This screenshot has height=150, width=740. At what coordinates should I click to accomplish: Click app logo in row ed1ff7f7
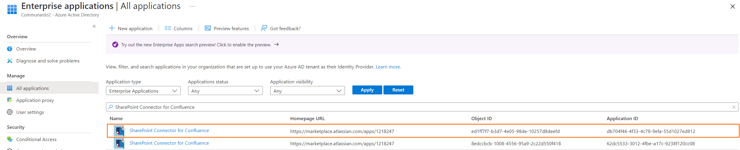[119, 131]
